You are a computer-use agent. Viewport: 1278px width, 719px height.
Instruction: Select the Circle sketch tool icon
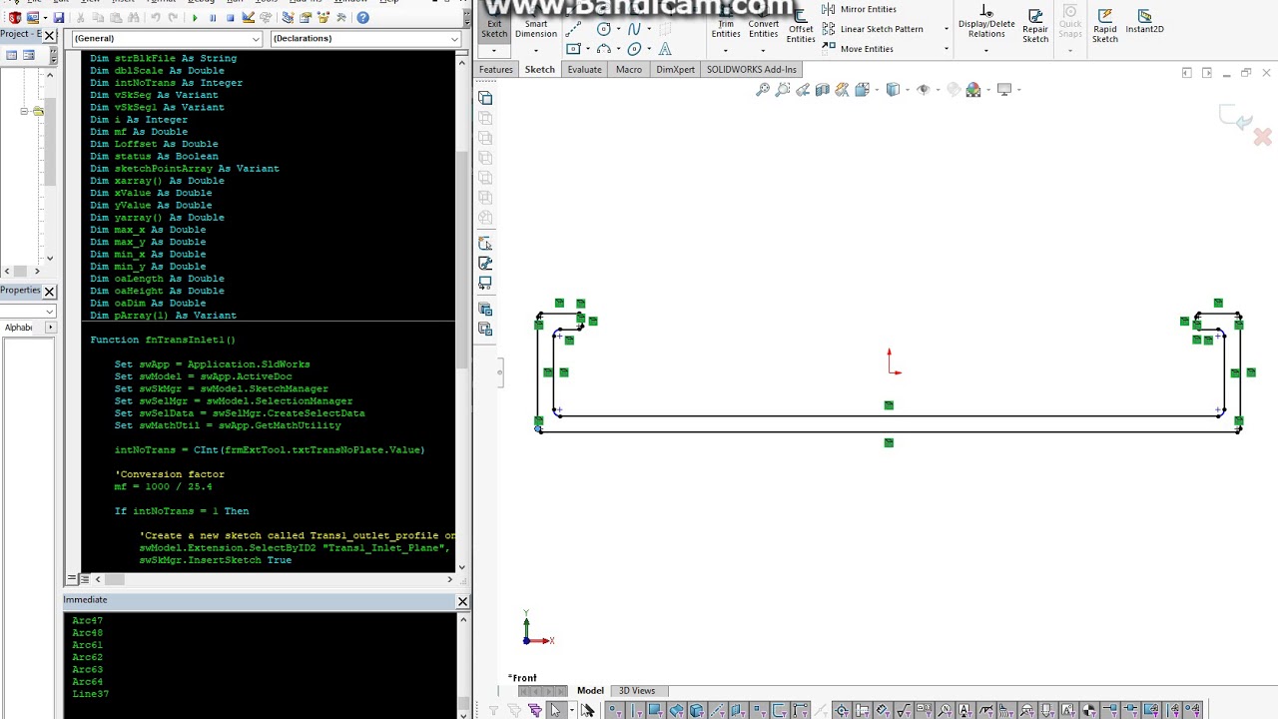tap(603, 29)
